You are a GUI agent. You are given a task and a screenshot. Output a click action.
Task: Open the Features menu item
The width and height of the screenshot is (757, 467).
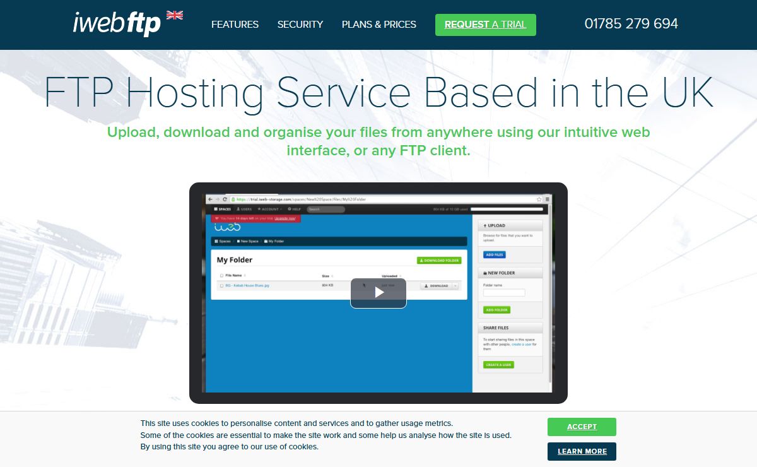click(x=235, y=25)
